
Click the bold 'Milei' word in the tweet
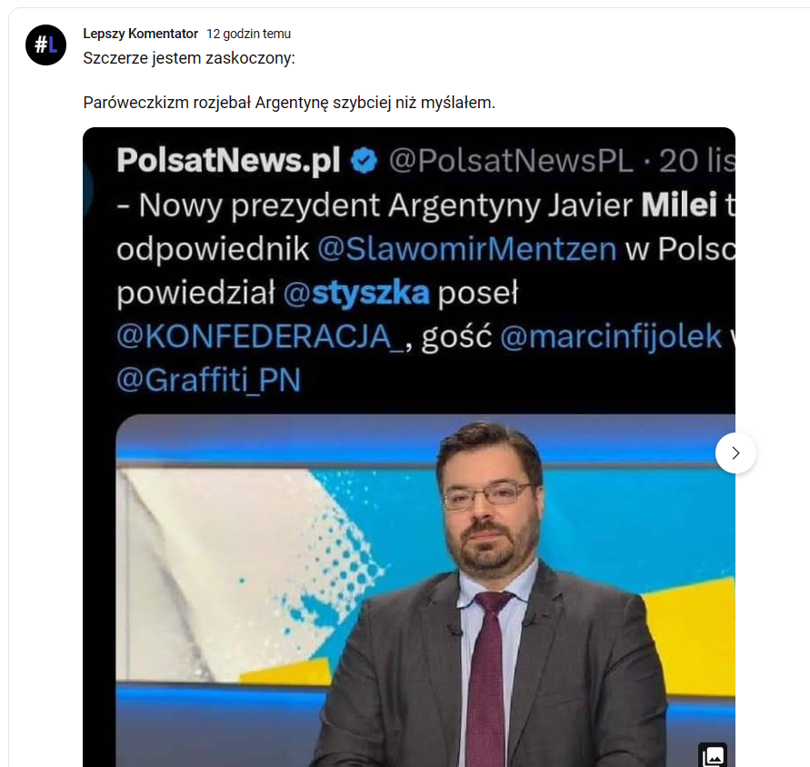click(x=679, y=205)
